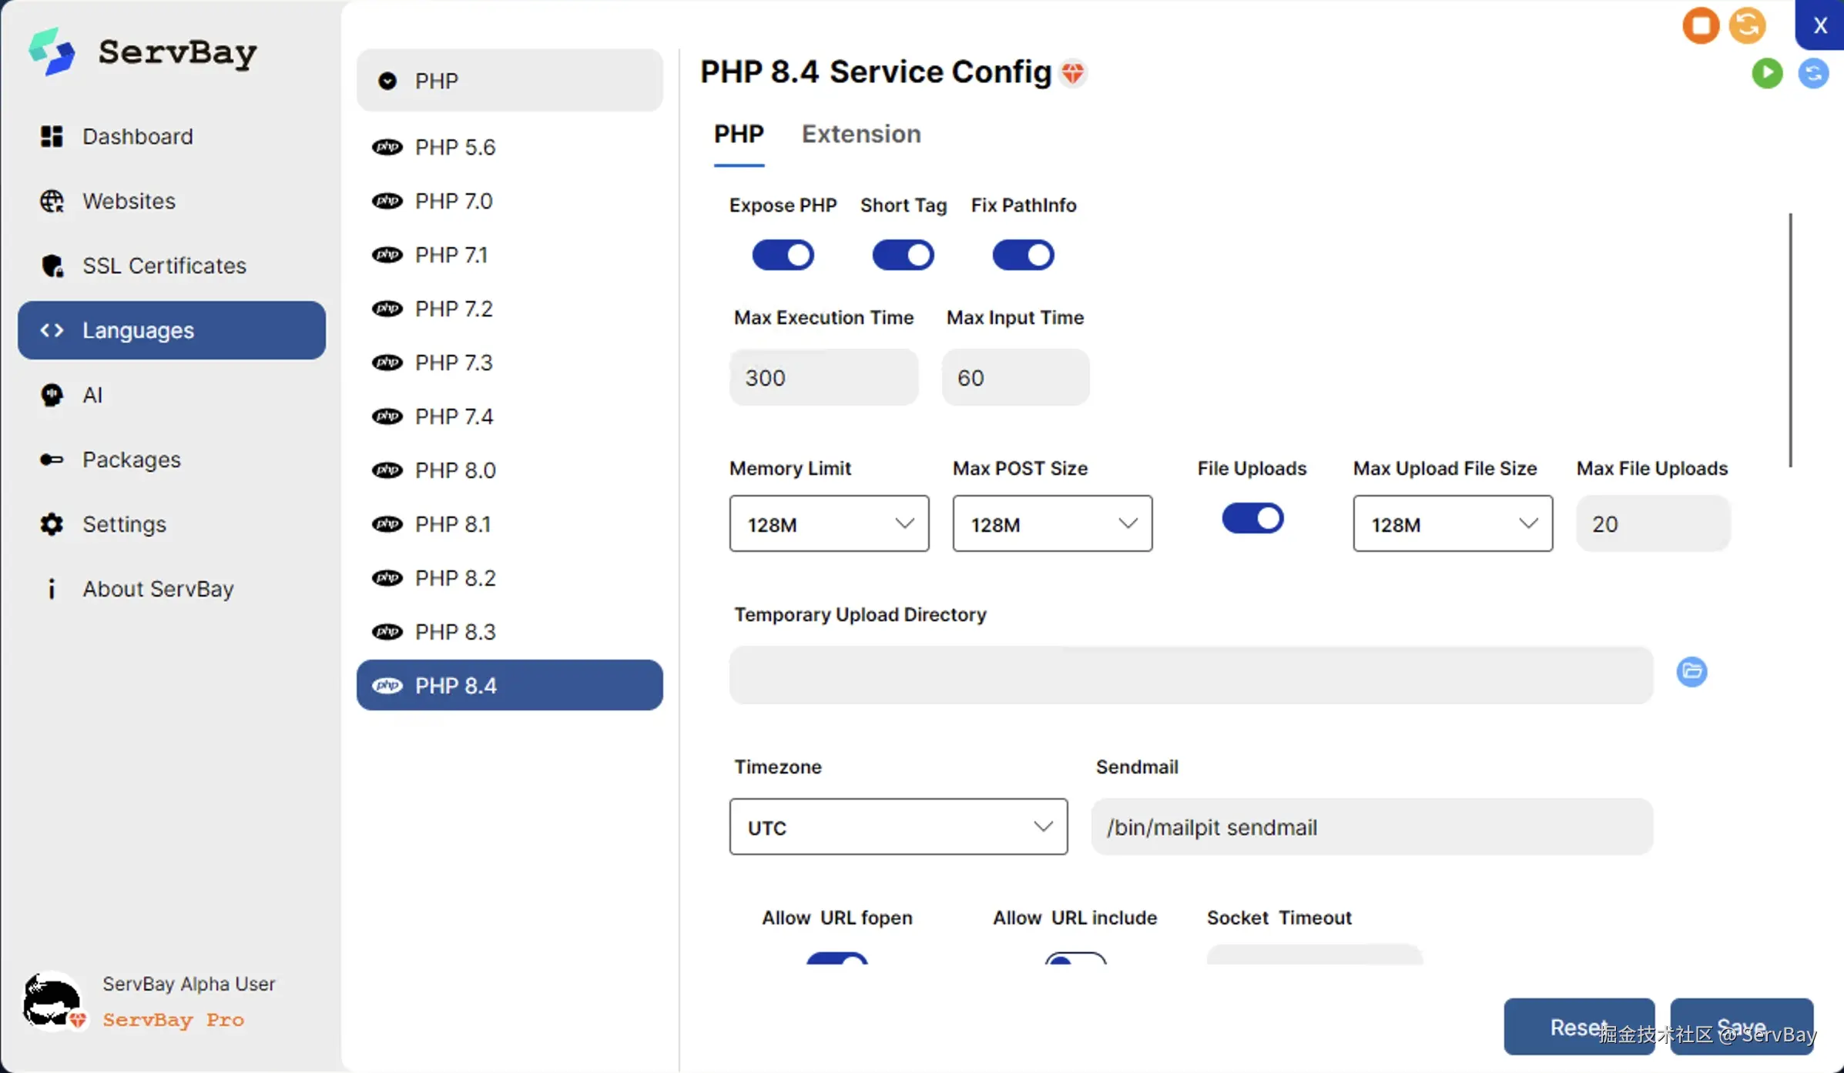Click the vertical scrollbar in config panel

(x=1790, y=339)
